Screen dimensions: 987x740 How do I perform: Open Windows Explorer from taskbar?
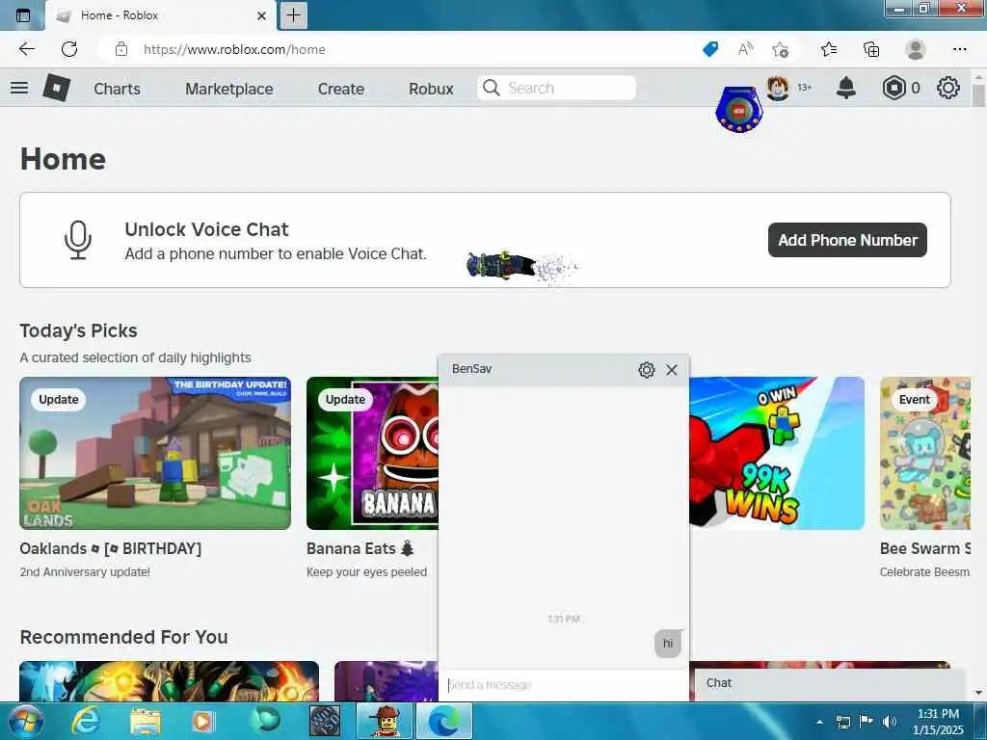tap(146, 721)
